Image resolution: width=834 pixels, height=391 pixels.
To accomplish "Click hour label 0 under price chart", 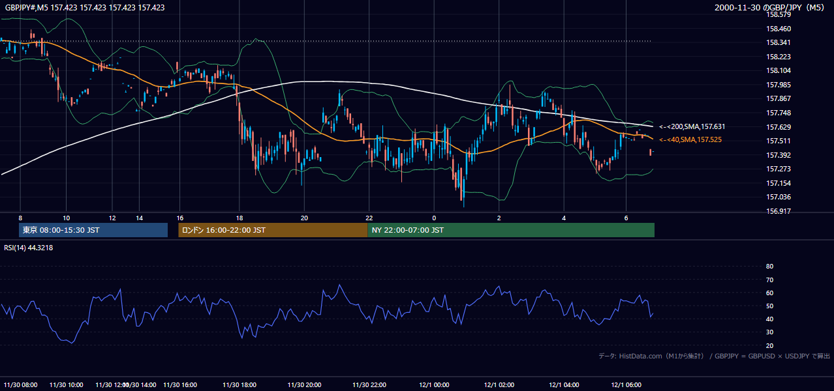I will [434, 218].
